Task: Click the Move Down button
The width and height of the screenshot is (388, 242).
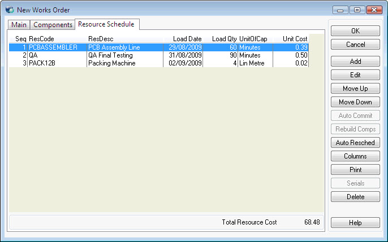Action: [355, 102]
